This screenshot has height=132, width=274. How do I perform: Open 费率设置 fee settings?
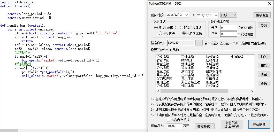point(262,15)
